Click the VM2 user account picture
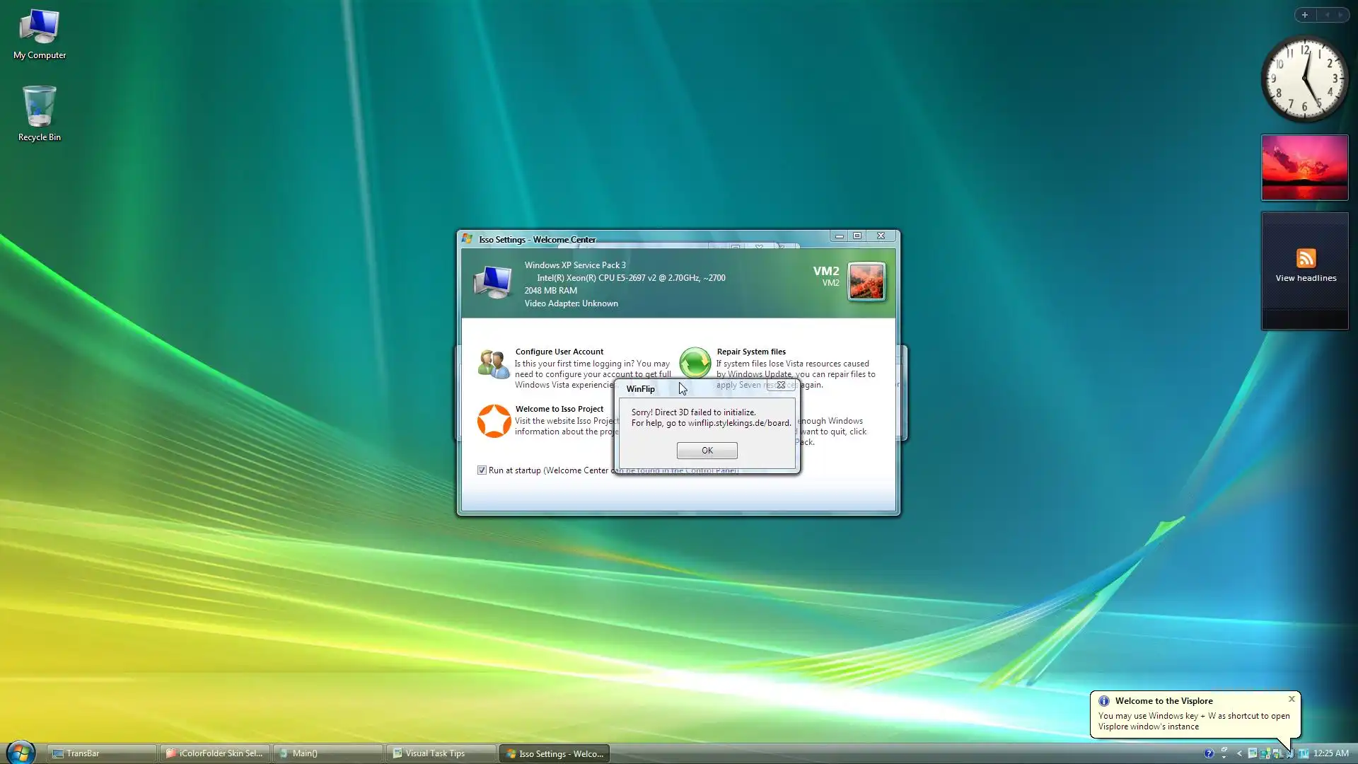This screenshot has height=764, width=1358. coord(866,282)
